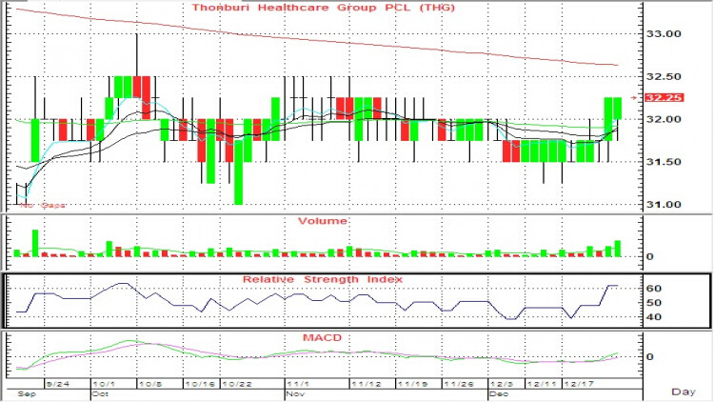
Task: Click the chart title Thonburi Healthcare Group PCL (THG)
Action: pyautogui.click(x=324, y=8)
